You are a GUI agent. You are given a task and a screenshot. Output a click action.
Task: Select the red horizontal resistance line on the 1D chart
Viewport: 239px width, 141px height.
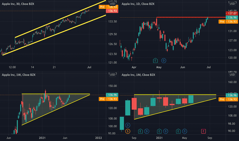point(191,17)
